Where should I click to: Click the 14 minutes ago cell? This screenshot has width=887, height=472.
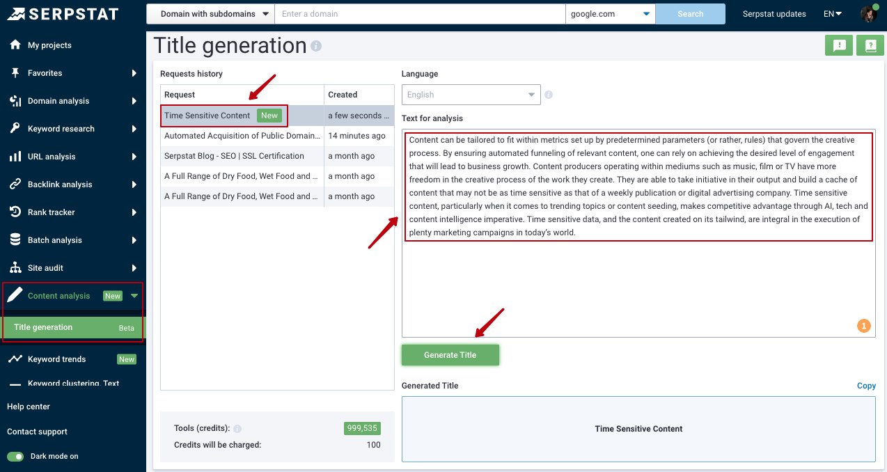pyautogui.click(x=359, y=136)
